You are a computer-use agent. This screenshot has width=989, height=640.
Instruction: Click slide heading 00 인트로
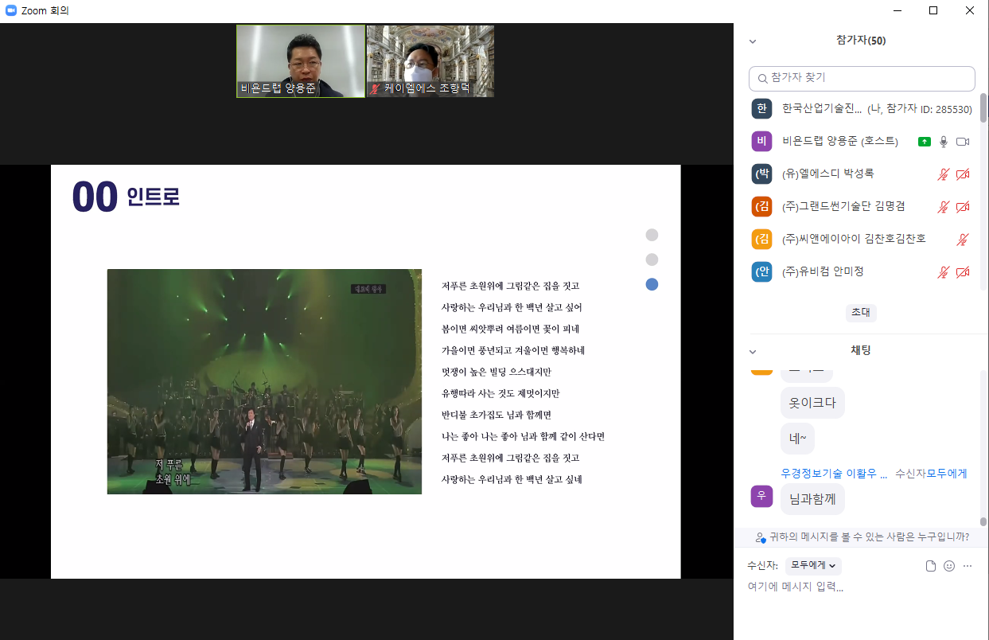click(126, 197)
